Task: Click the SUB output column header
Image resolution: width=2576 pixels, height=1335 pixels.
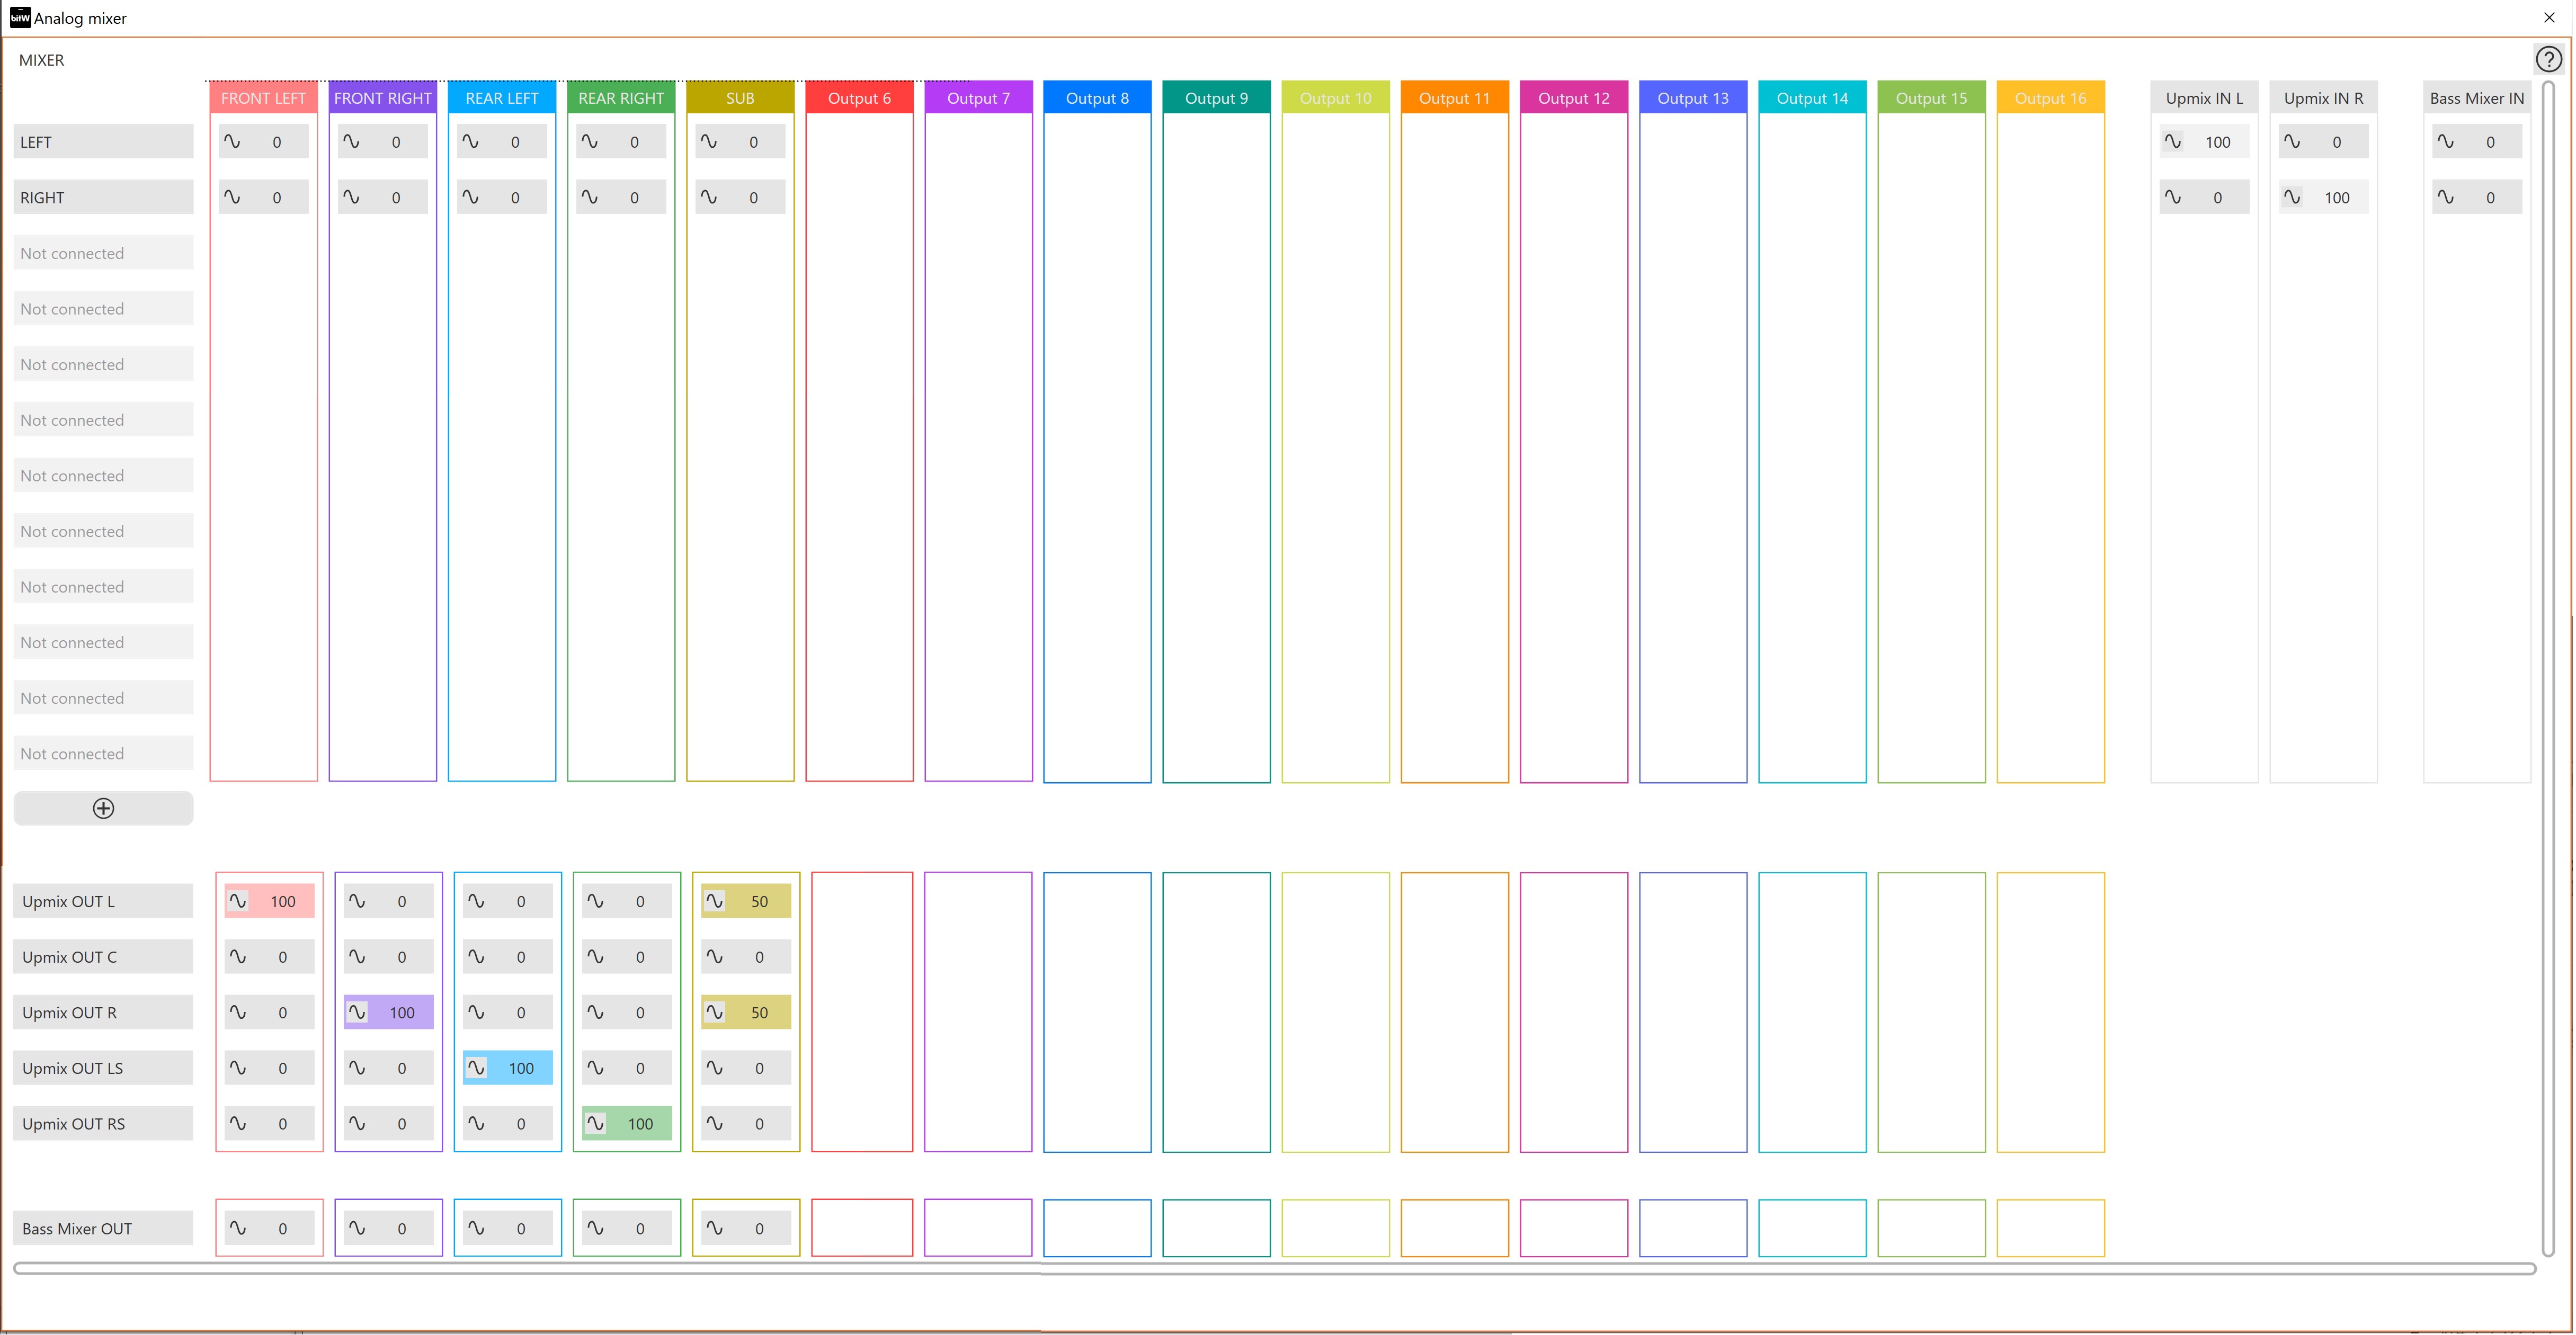Action: pos(740,98)
